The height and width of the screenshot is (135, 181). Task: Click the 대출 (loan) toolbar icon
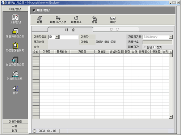coord(39,18)
